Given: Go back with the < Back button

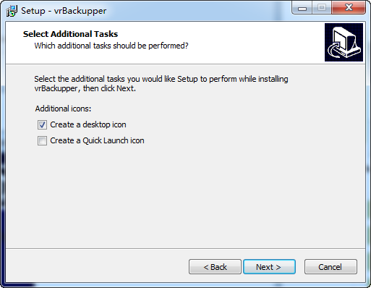Looking at the screenshot, I should tap(215, 267).
